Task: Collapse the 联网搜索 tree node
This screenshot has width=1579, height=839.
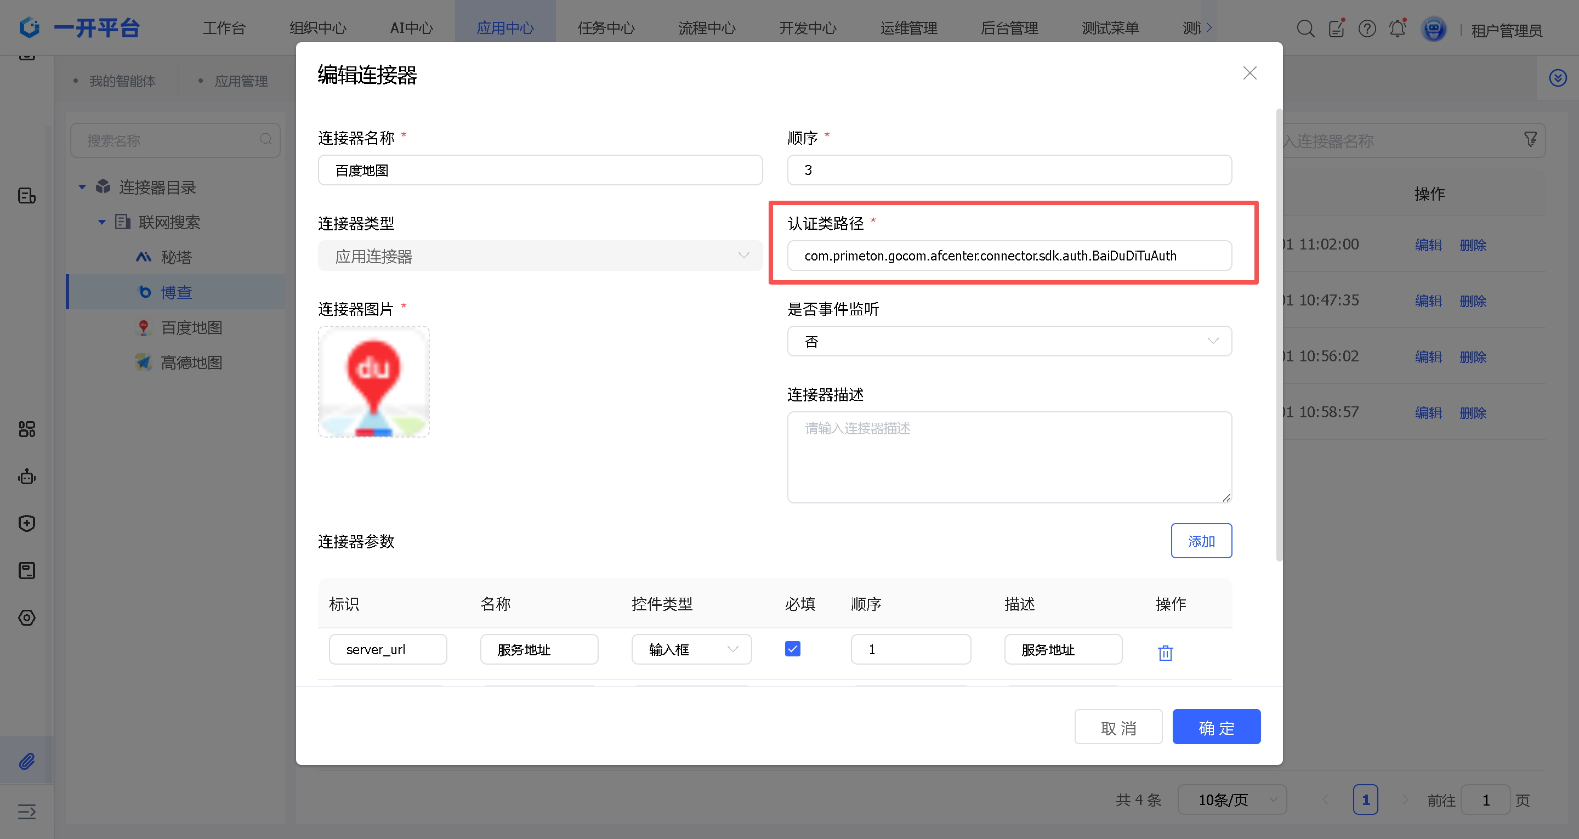Action: [x=102, y=222]
